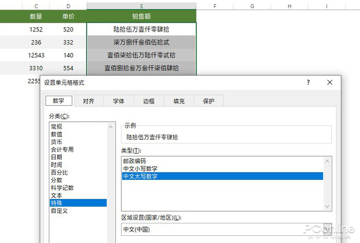Select cell containing 柒万捌仟叁佰伍拾贰
Viewport: 360px width, 243px height.
(141, 42)
